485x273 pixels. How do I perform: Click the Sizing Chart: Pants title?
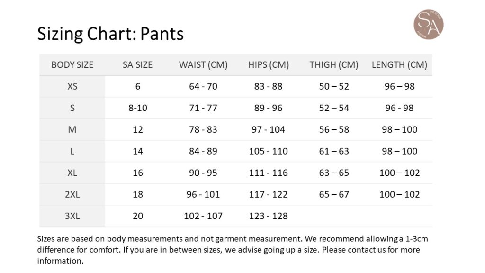(110, 34)
